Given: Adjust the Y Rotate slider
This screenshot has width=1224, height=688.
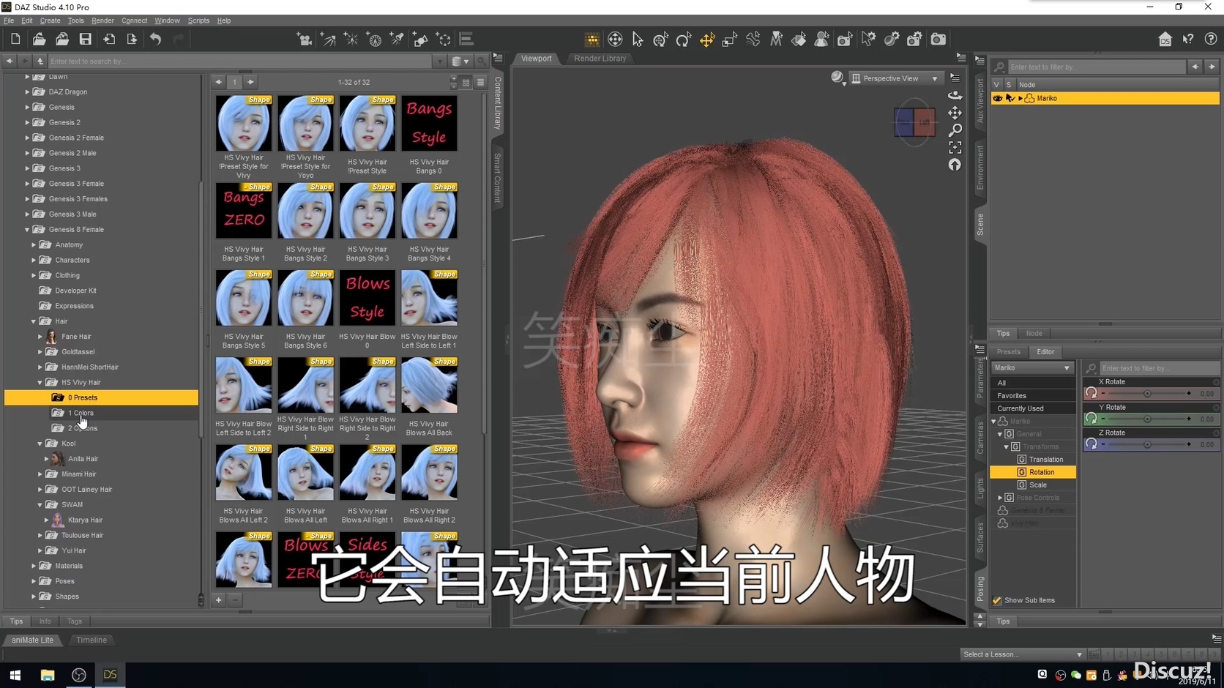Looking at the screenshot, I should click(1148, 419).
